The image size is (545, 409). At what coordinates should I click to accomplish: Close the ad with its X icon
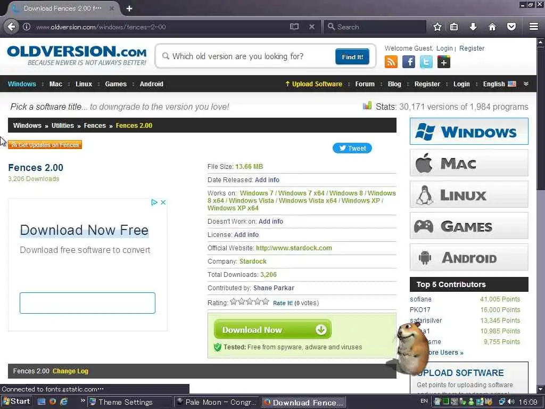[x=163, y=202]
